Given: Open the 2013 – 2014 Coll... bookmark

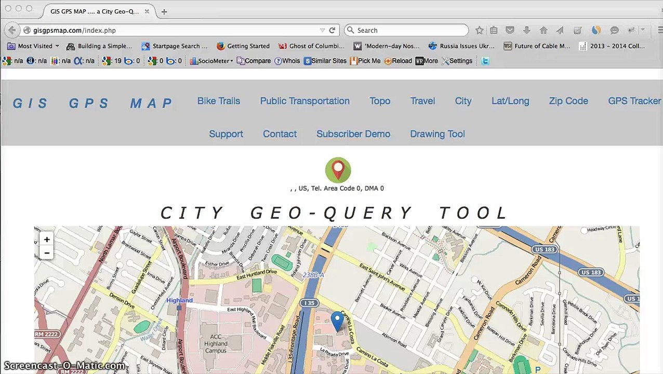Looking at the screenshot, I should pos(612,46).
